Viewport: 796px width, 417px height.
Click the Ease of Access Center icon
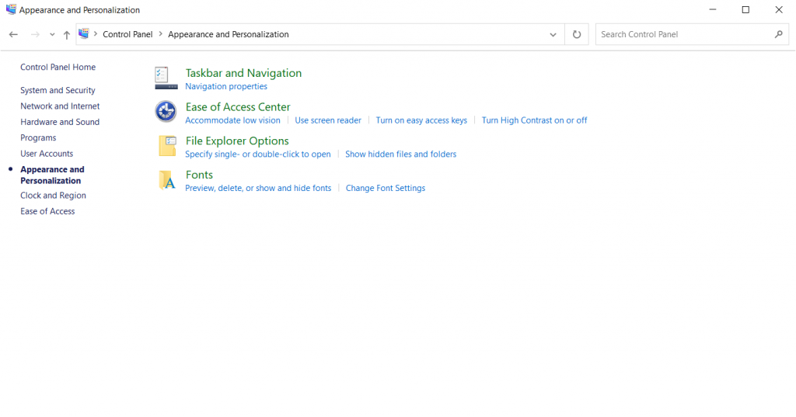(x=166, y=112)
